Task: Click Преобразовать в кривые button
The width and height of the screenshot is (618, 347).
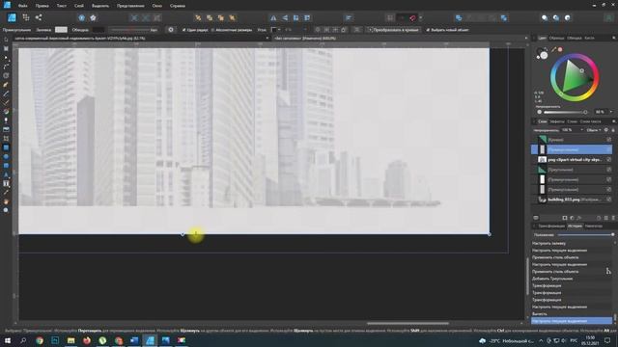Action: 393,30
